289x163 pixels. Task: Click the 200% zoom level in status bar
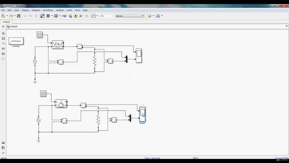pos(195,158)
